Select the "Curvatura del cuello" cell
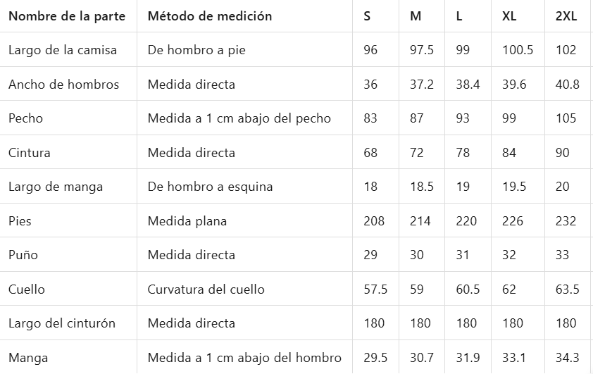 click(x=206, y=289)
